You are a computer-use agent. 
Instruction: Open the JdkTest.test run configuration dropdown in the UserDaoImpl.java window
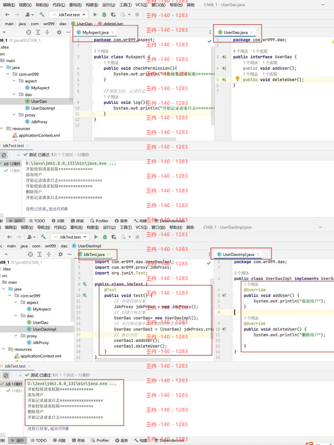70,237
